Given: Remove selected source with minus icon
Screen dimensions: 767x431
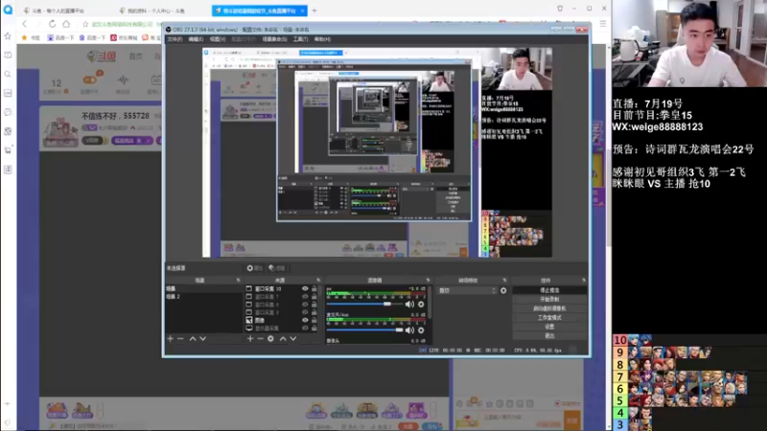Looking at the screenshot, I should (260, 339).
